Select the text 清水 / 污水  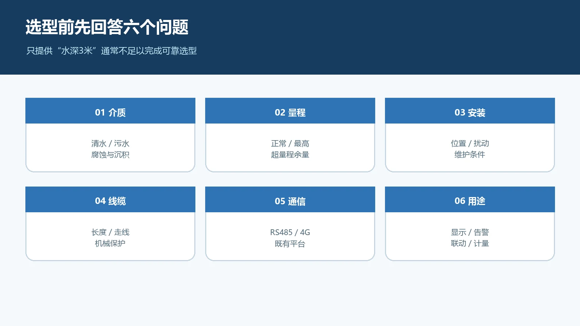110,143
